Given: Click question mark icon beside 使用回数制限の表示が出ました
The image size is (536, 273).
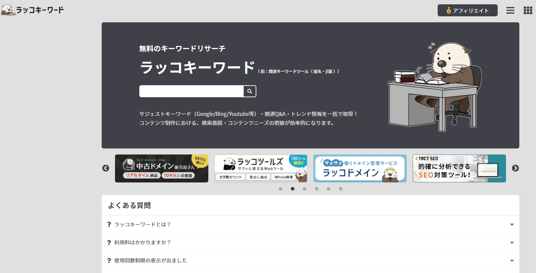Looking at the screenshot, I should click(x=109, y=260).
